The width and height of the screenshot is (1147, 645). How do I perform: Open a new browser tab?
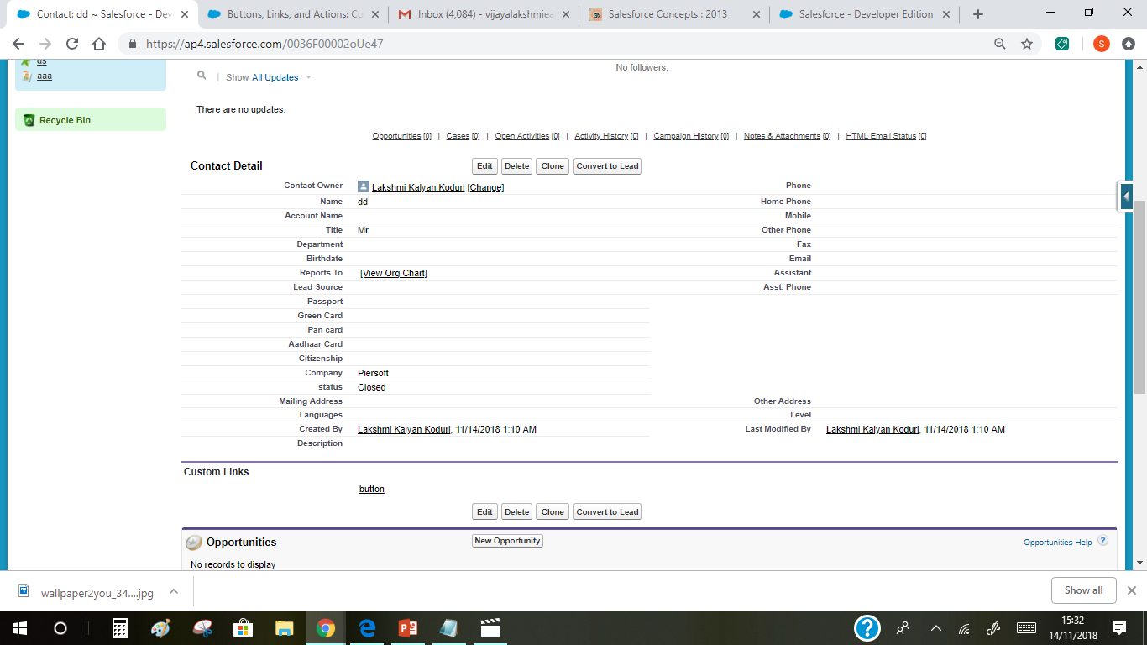coord(978,14)
